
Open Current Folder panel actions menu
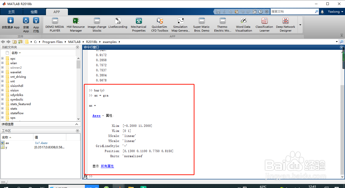point(78,47)
